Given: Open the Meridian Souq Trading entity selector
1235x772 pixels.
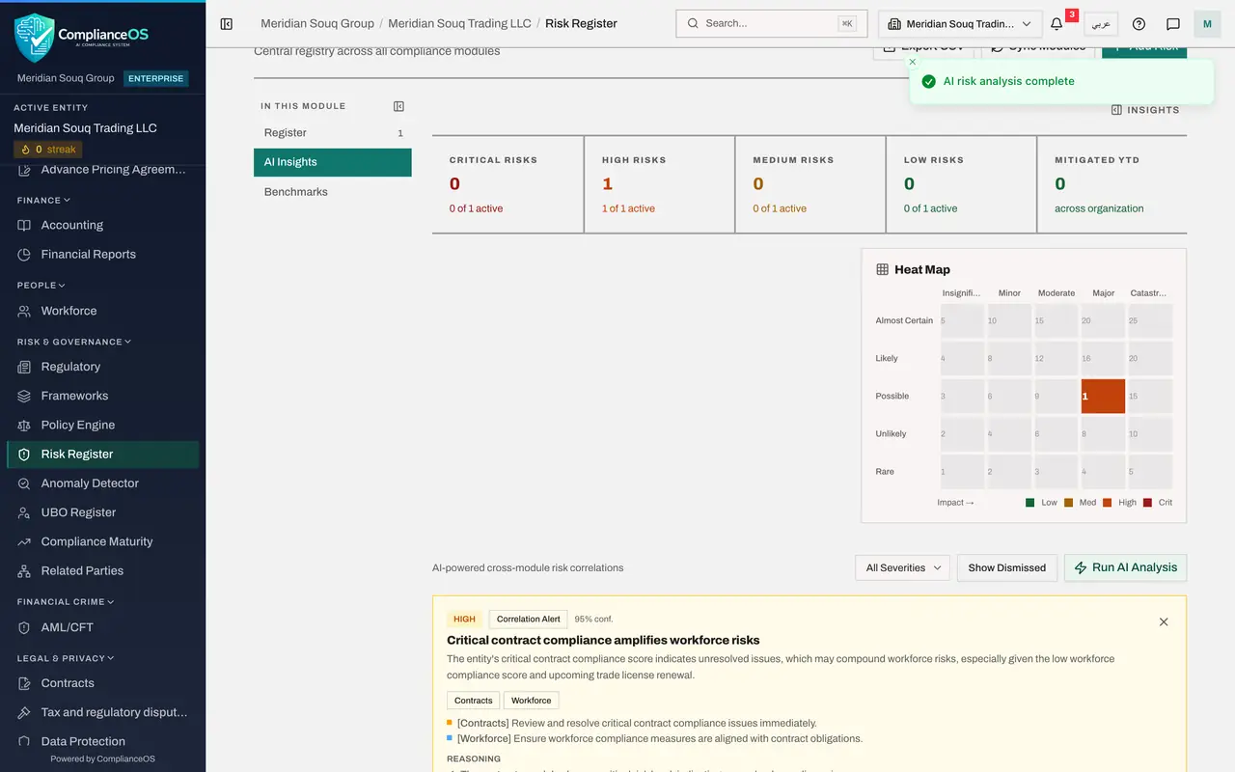Looking at the screenshot, I should [x=960, y=24].
